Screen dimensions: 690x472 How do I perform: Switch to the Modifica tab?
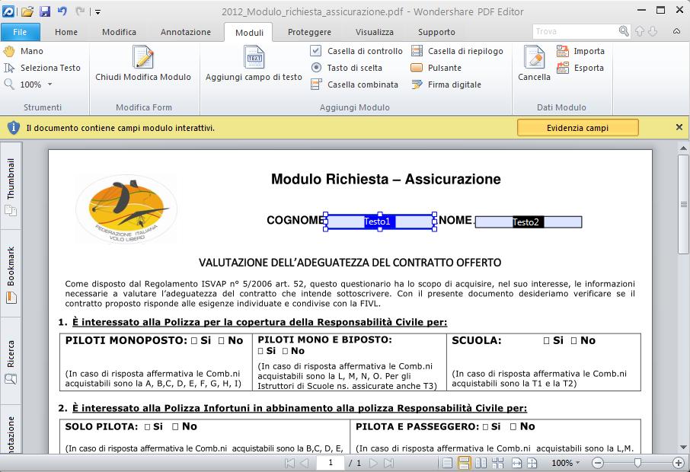[119, 32]
